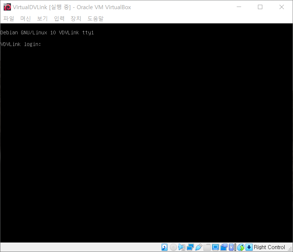Screen dimensions: 293x252
Task: Click the display settings icon
Action: point(215,247)
